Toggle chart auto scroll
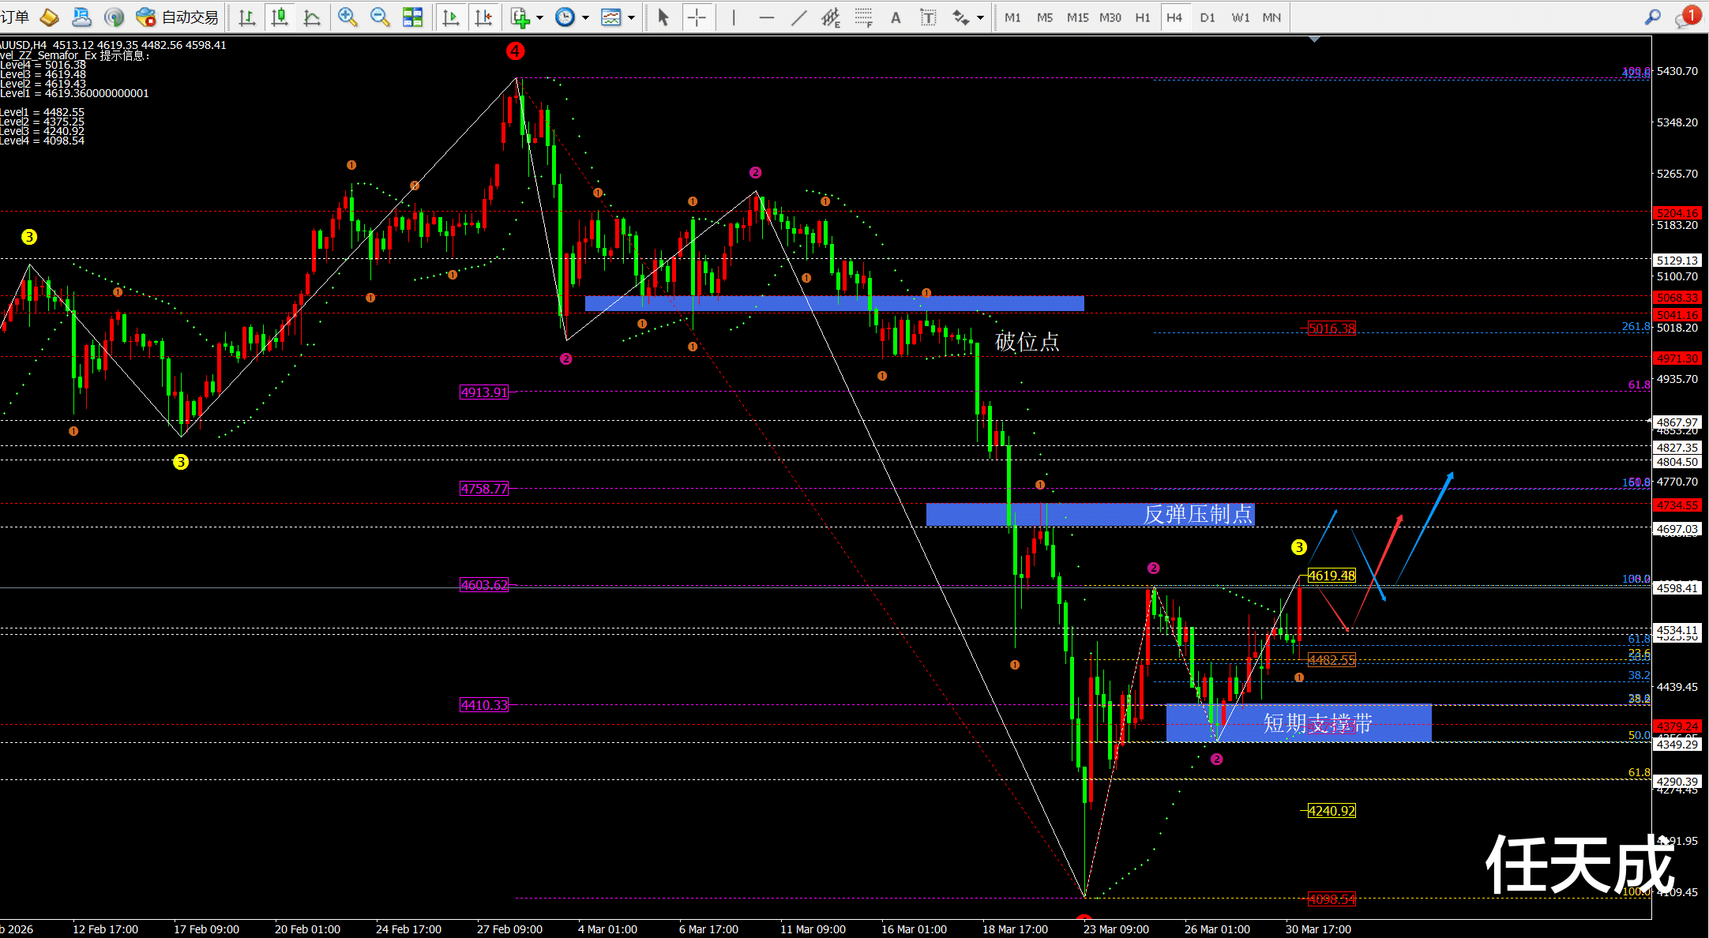Screen dimensions: 1709x938 point(451,17)
